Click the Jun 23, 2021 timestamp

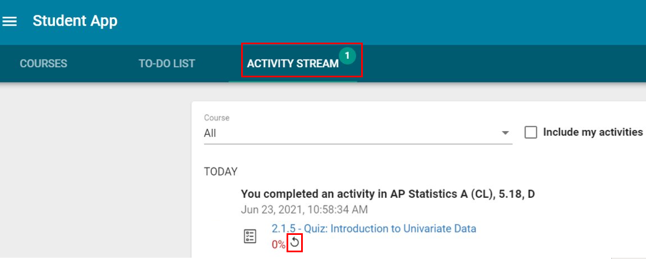[x=304, y=210]
